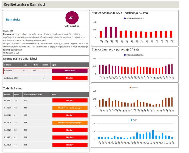Click the 271 air quality index circle
This screenshot has height=153, width=189.
coord(72,18)
